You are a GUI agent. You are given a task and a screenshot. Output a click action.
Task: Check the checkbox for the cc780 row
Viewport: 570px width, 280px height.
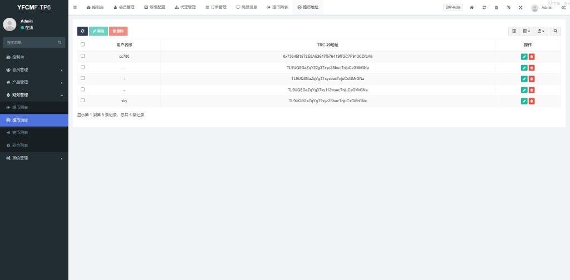(x=83, y=56)
